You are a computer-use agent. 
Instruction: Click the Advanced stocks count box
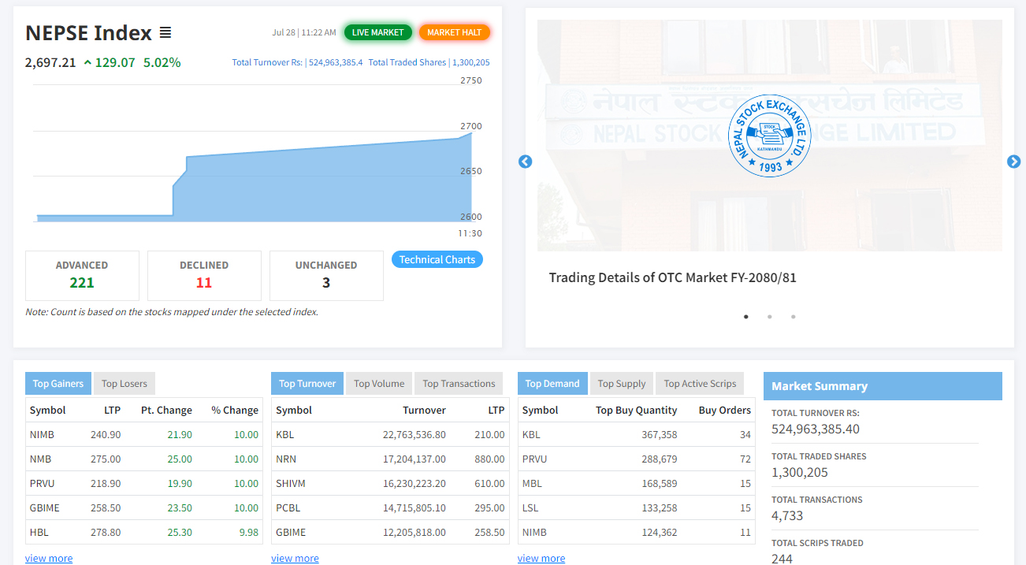(82, 275)
